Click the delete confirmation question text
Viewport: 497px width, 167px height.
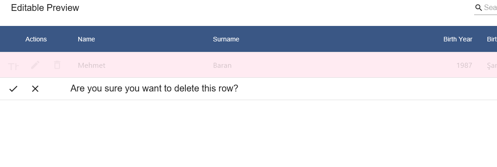click(154, 88)
